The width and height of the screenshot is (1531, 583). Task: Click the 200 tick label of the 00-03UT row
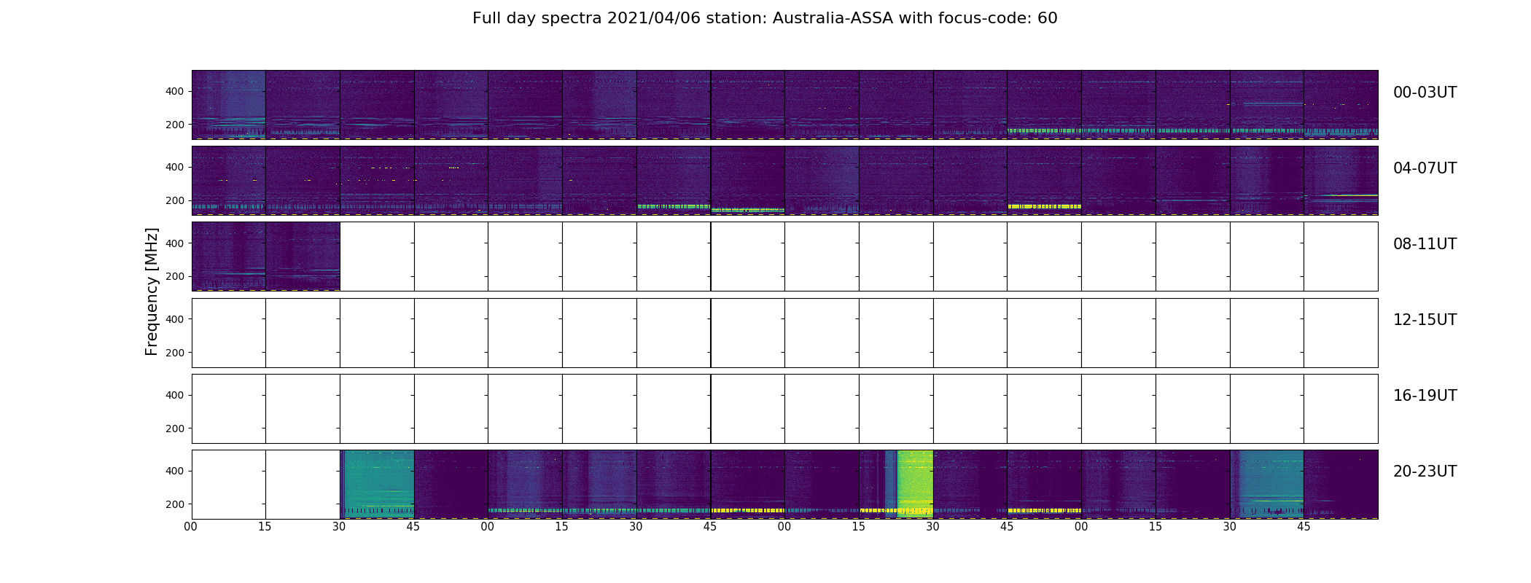[175, 125]
